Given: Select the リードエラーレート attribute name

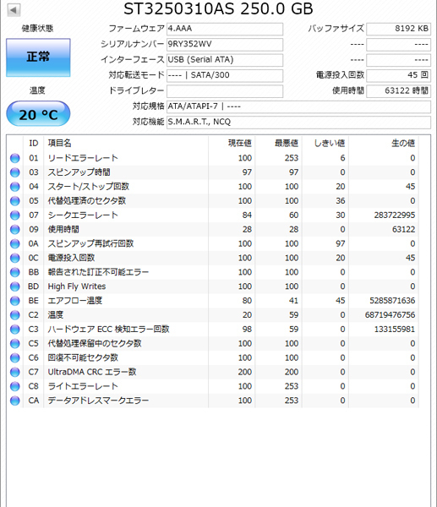Looking at the screenshot, I should 83,158.
